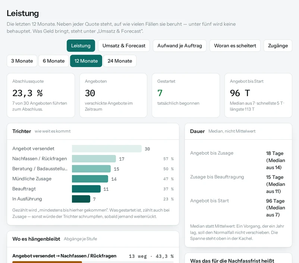Click the Nachfassen / Rückfragen funnel bar
Screen dimensions: 299x263
(x=94, y=159)
